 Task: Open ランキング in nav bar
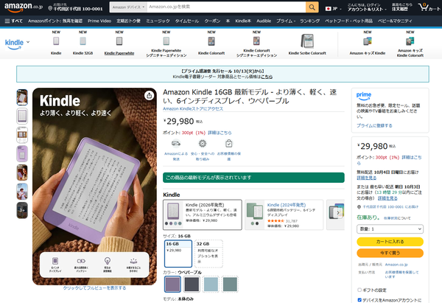[x=310, y=21]
